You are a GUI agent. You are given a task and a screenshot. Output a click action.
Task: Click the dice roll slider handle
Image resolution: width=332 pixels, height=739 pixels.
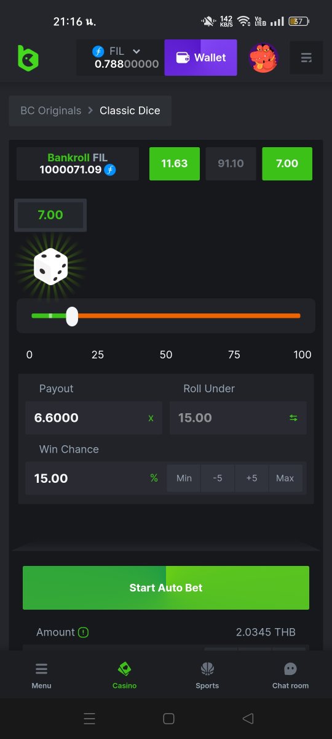point(72,317)
